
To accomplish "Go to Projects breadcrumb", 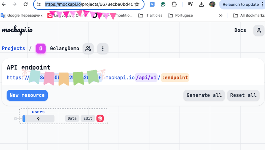I will (x=14, y=48).
